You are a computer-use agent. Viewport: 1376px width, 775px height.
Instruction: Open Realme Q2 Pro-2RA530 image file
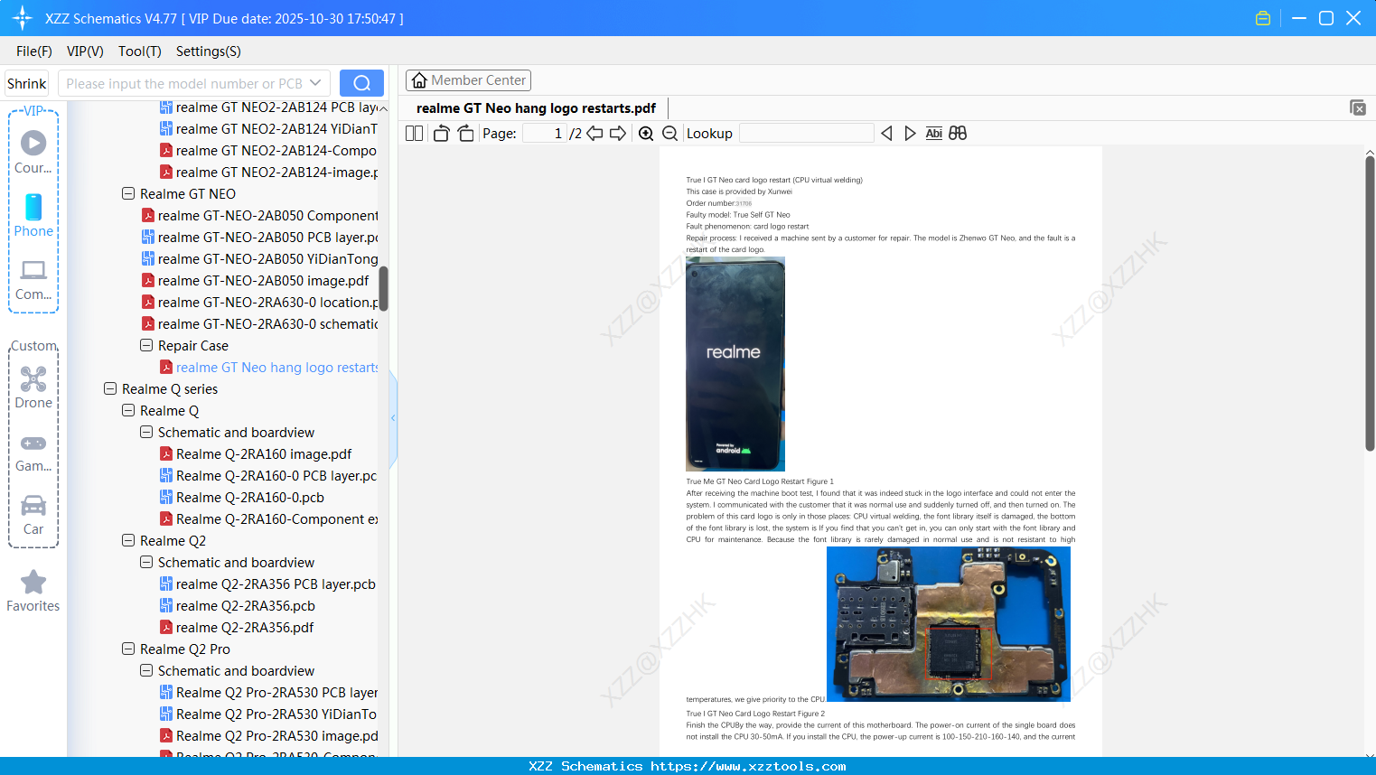[x=277, y=736]
